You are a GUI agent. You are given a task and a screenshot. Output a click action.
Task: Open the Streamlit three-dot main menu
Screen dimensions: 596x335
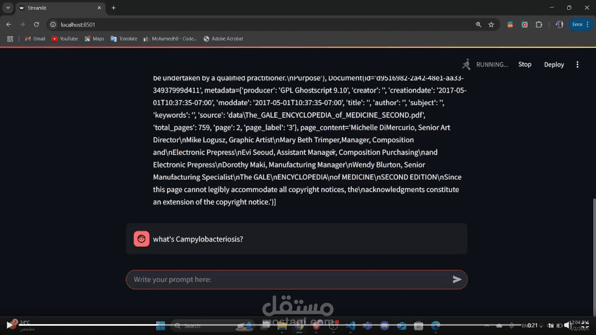coord(577,65)
